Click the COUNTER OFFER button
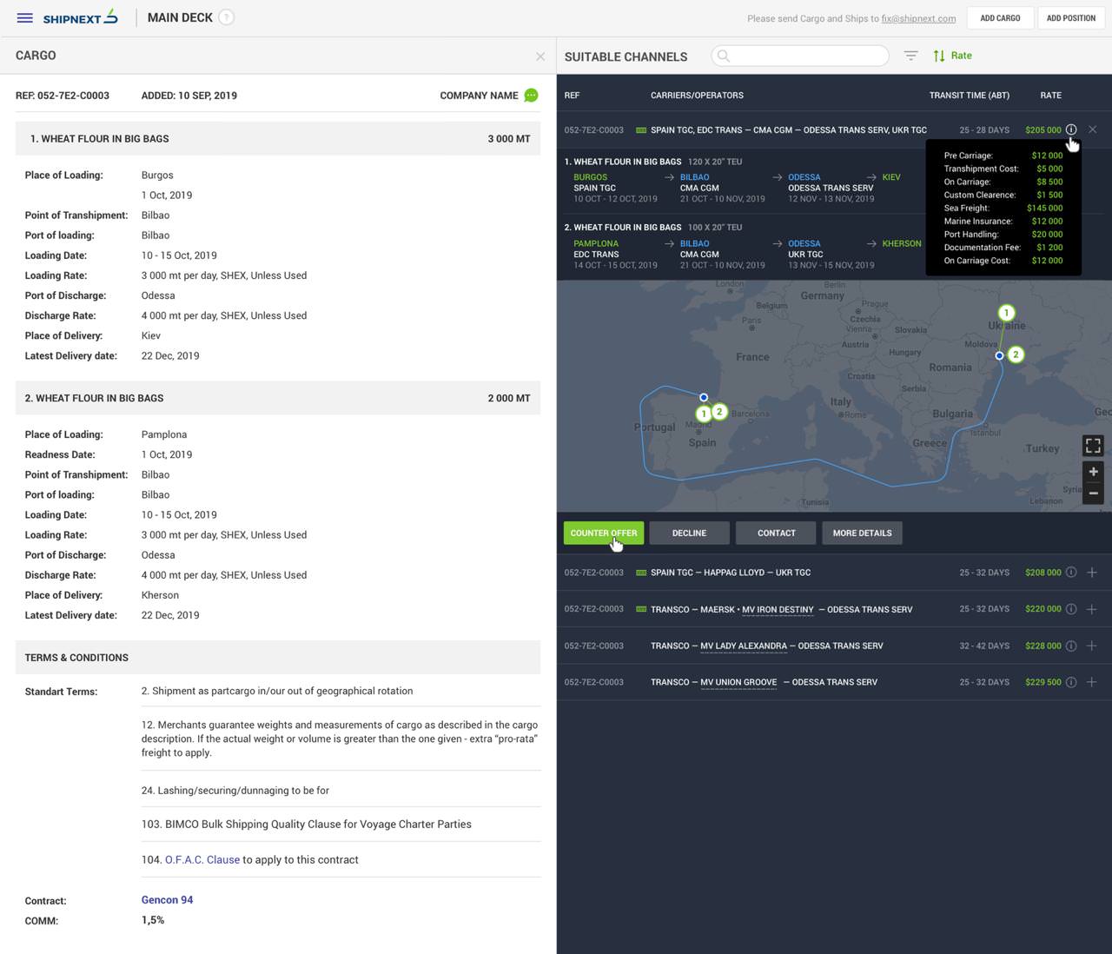Viewport: 1112px width, 954px height. click(x=604, y=533)
